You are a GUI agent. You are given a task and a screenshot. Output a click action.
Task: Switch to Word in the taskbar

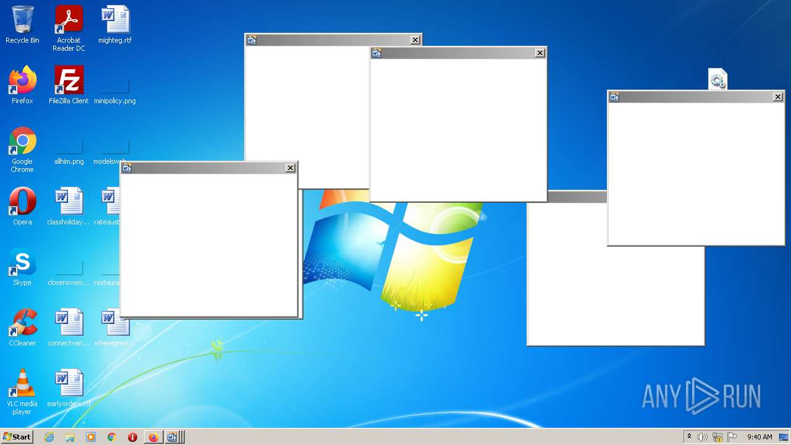(173, 437)
